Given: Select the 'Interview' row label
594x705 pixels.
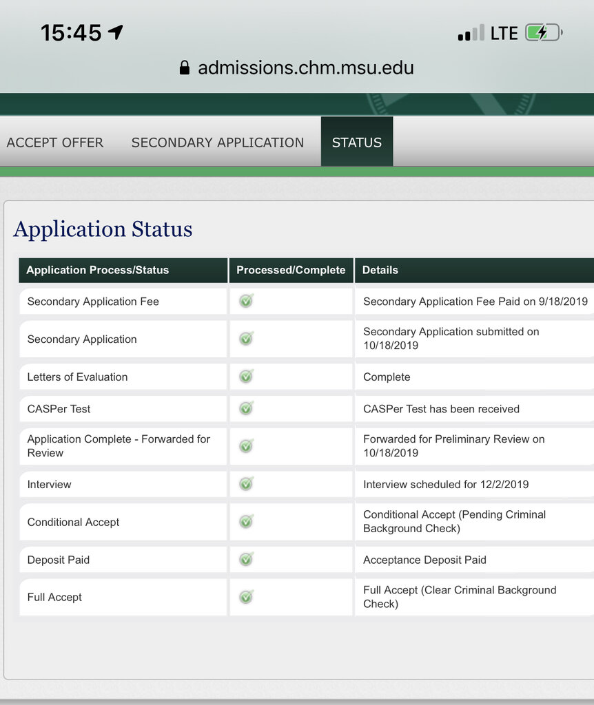Looking at the screenshot, I should [x=50, y=485].
